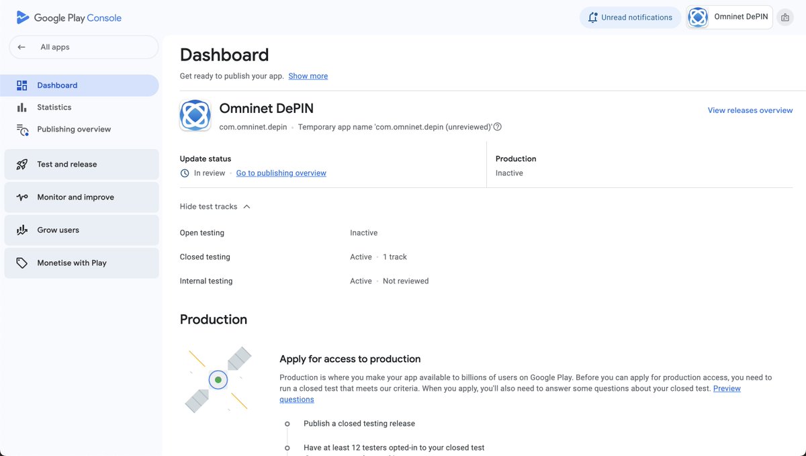Click the Omninet DePIN app icon in header
Screen dimensions: 806x456
pos(699,17)
